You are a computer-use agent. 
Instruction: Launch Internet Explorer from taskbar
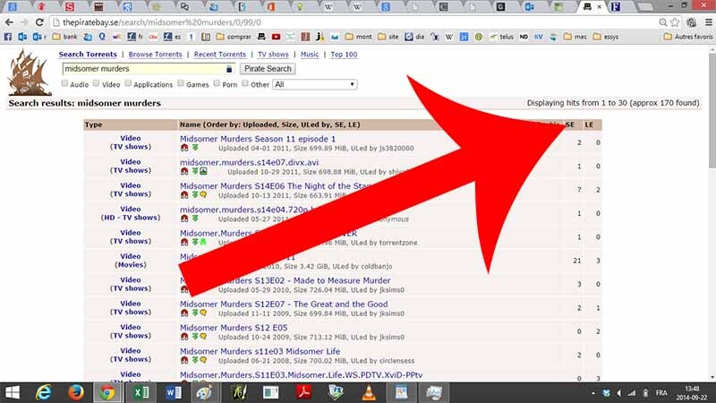pyautogui.click(x=44, y=393)
